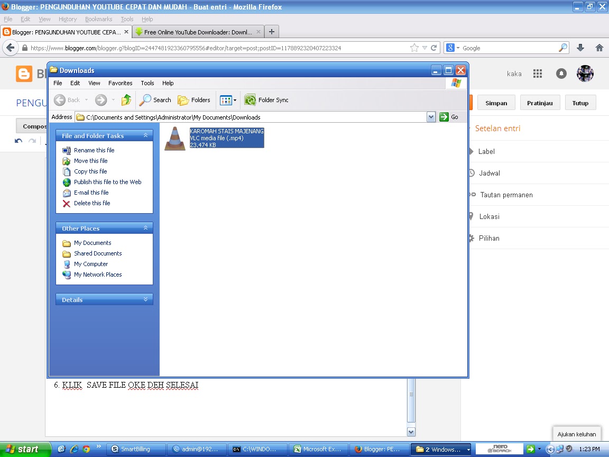Switch to Microsoft Excel taskbar item

(318, 449)
